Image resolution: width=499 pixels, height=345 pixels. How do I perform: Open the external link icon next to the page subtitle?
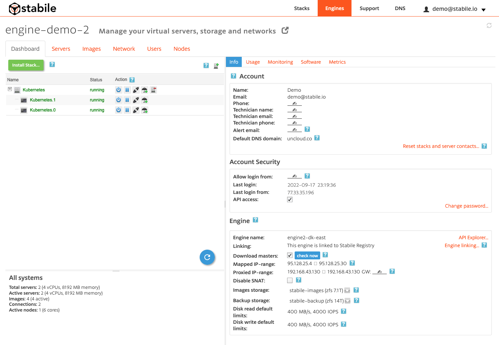pyautogui.click(x=285, y=31)
